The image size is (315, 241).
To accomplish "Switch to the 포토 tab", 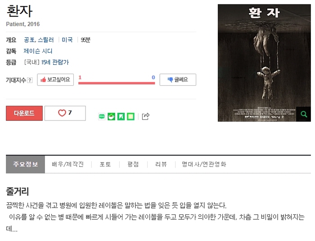I will [x=105, y=165].
